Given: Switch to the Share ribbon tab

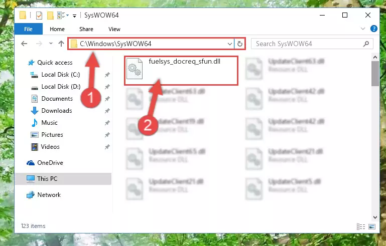Looking at the screenshot, I should 86,29.
